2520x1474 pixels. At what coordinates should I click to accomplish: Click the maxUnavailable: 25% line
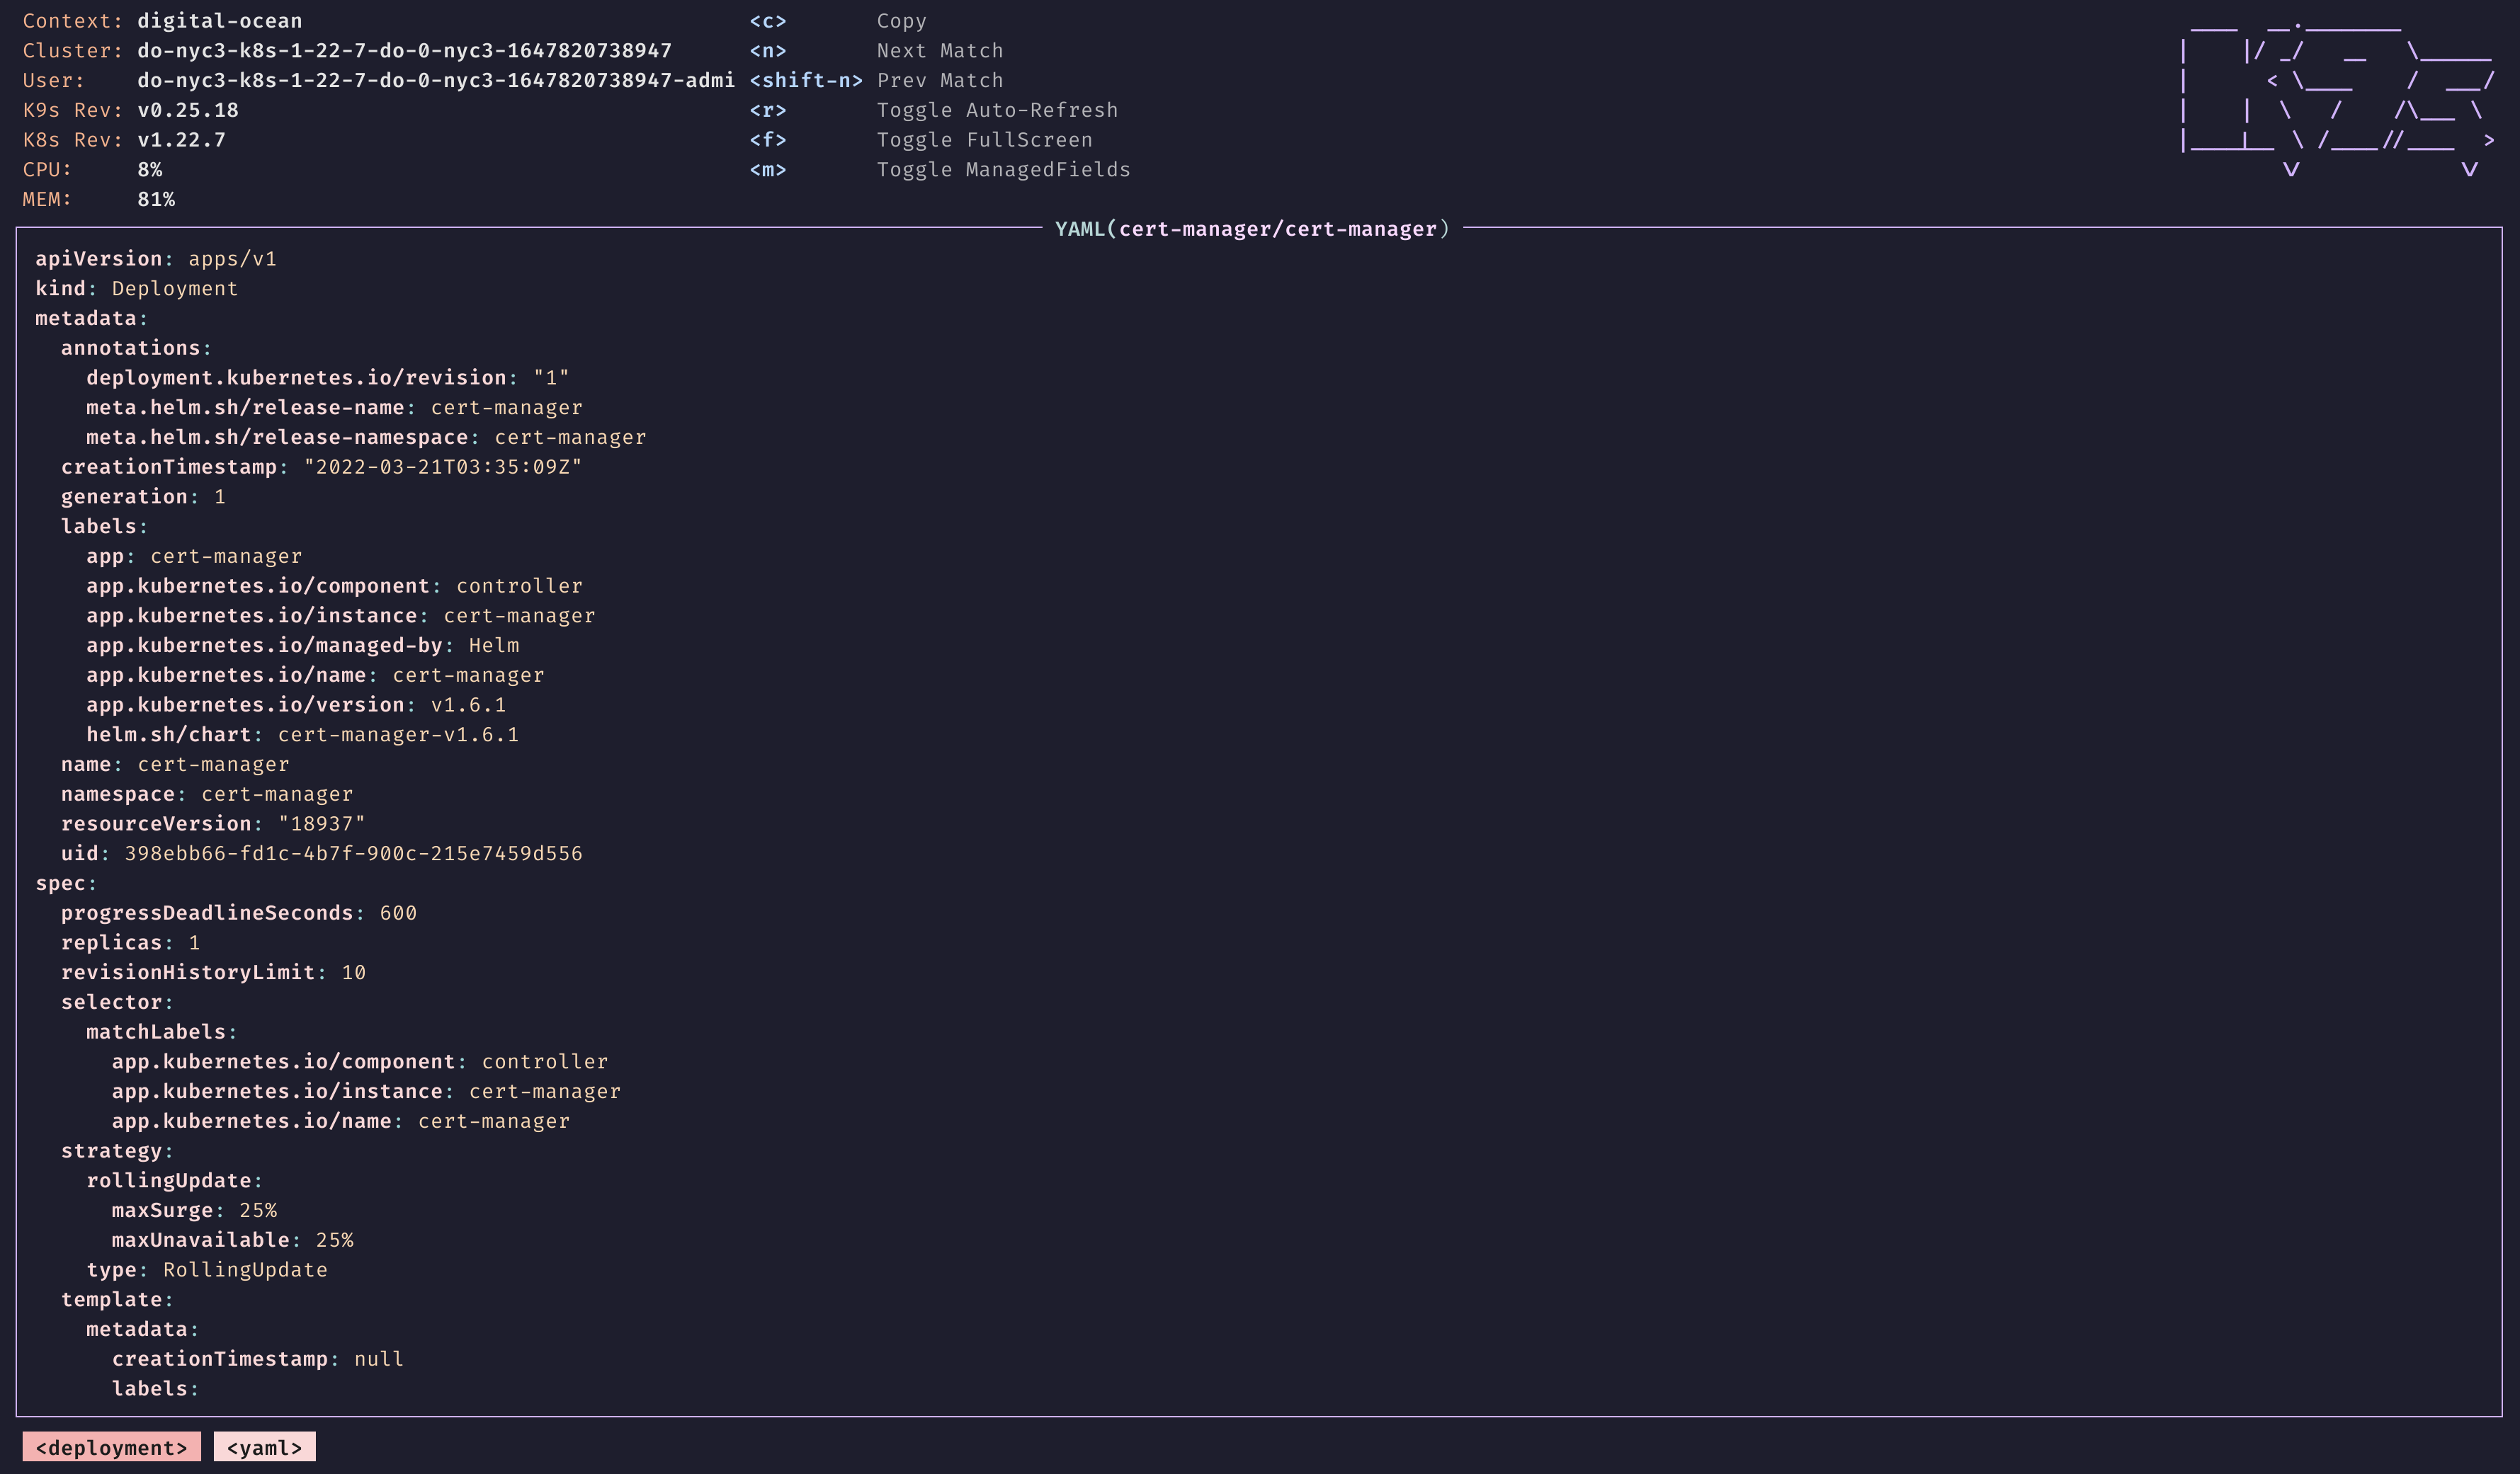232,1240
